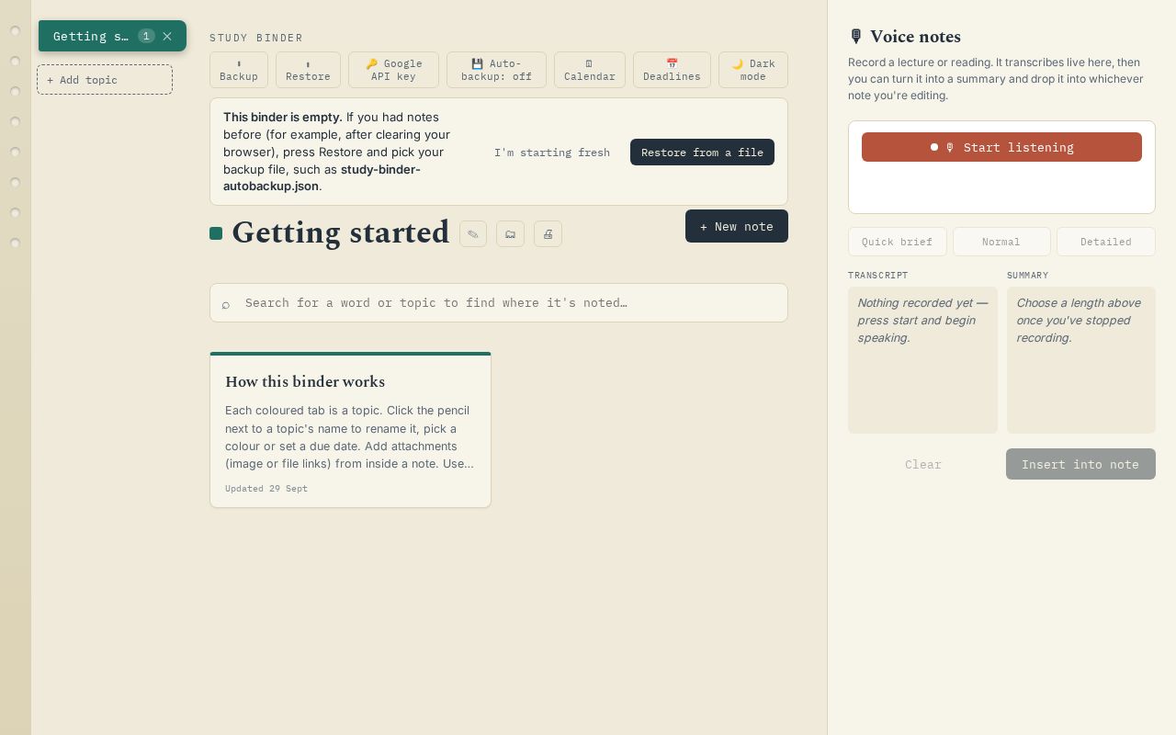
Task: Open the How this binder works note
Action: (350, 430)
